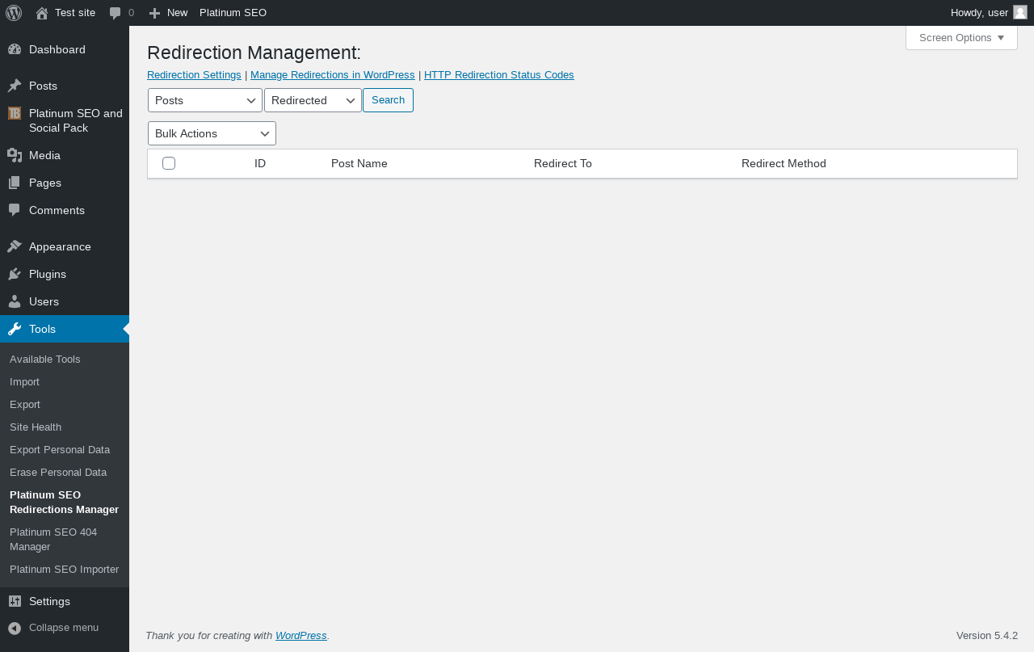Open the Posts menu label
This screenshot has height=652, width=1034.
[43, 86]
